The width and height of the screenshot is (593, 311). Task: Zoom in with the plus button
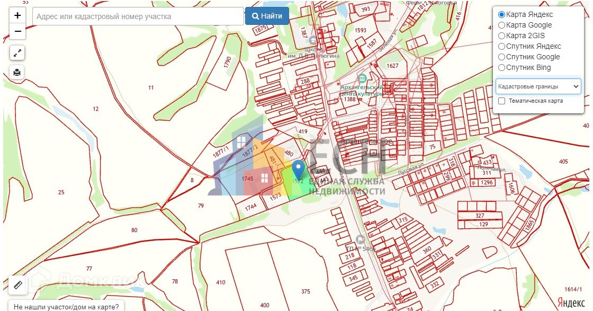tap(17, 15)
